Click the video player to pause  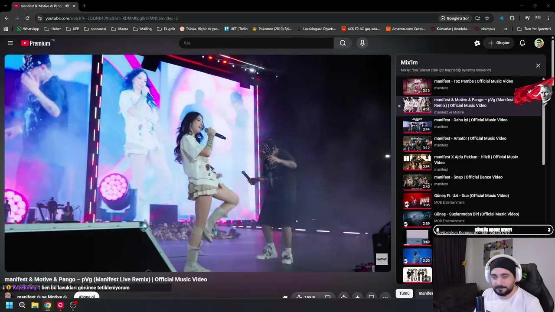pos(198,163)
